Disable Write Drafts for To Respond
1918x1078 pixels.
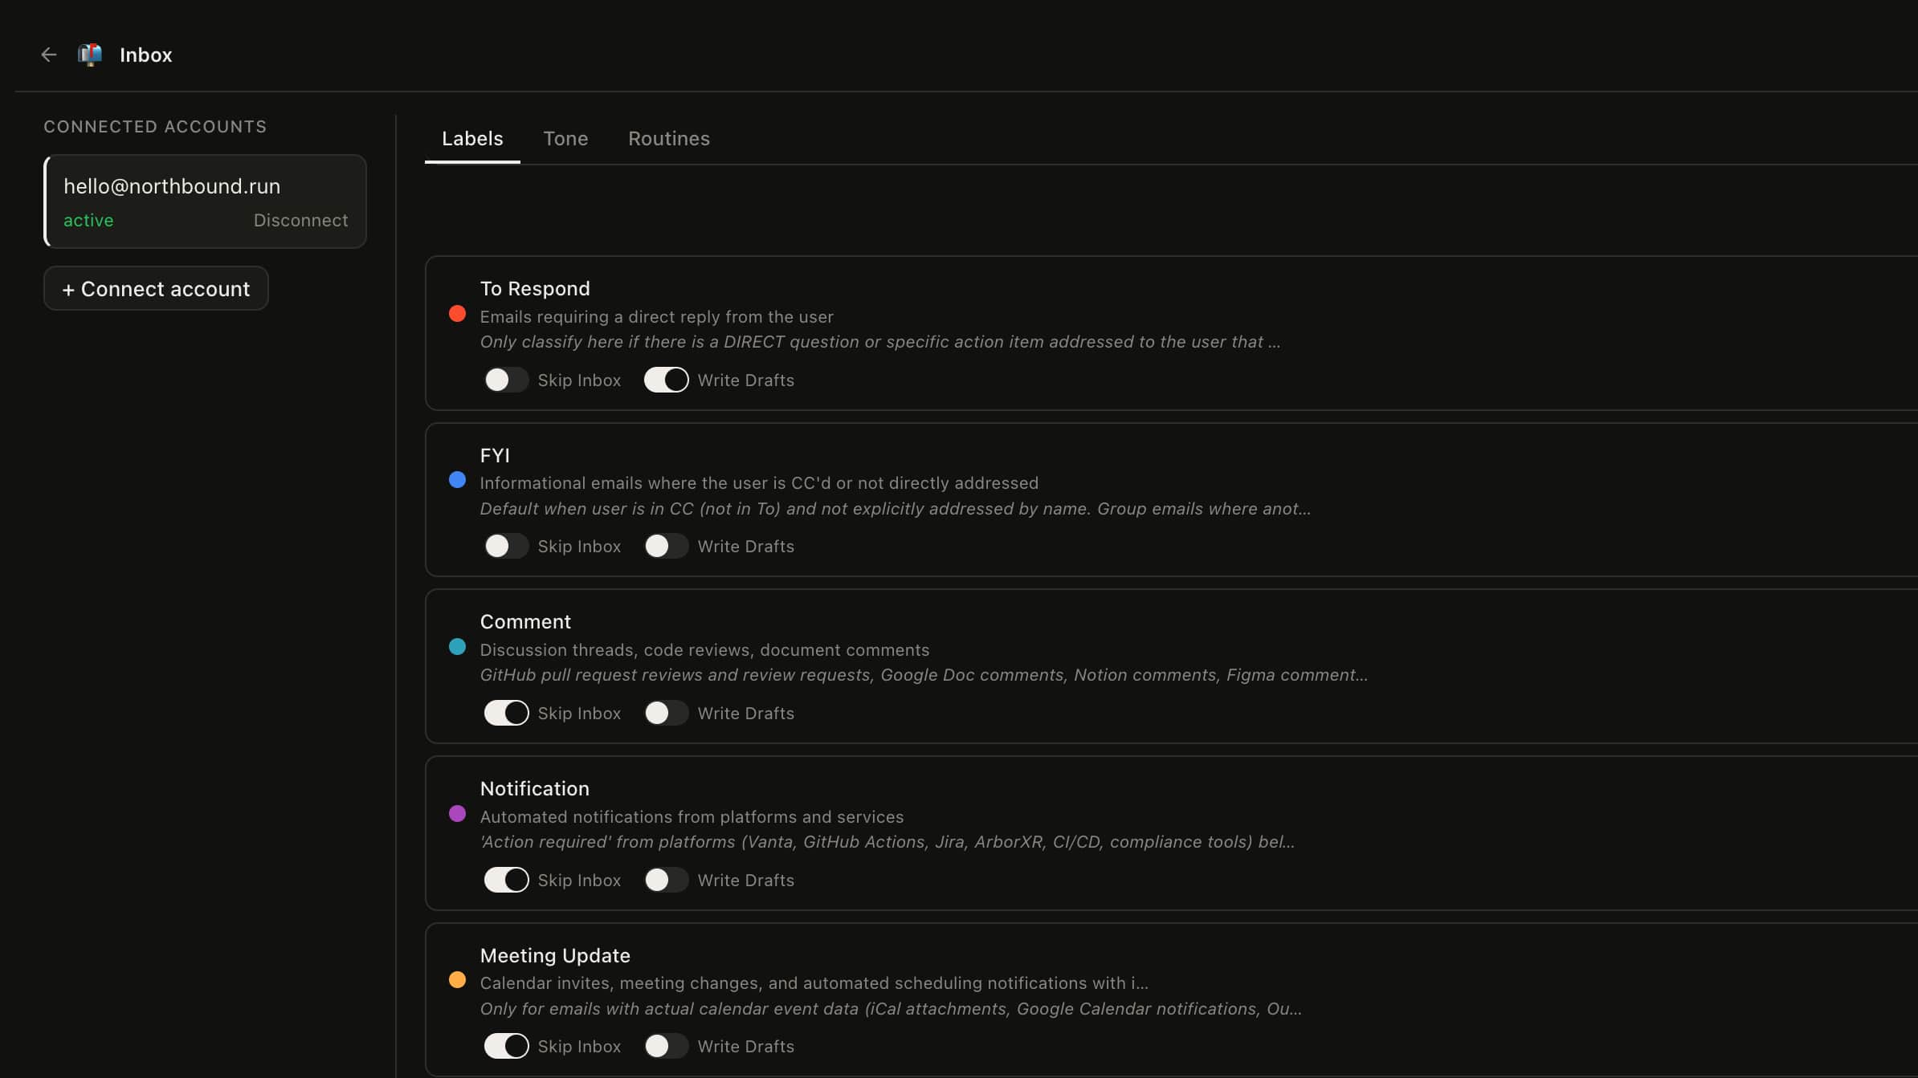tap(666, 380)
